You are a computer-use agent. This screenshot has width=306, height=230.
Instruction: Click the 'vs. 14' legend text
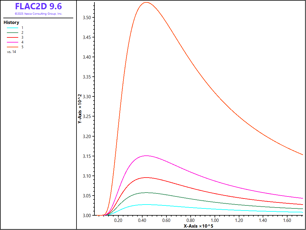coord(12,52)
